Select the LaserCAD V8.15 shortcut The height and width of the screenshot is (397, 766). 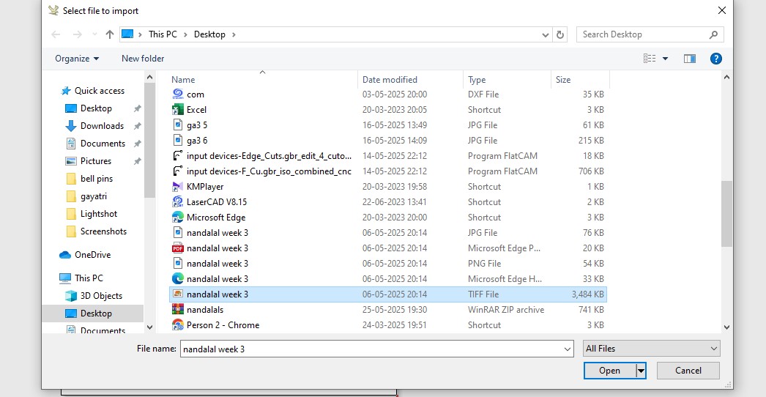[x=388, y=202]
